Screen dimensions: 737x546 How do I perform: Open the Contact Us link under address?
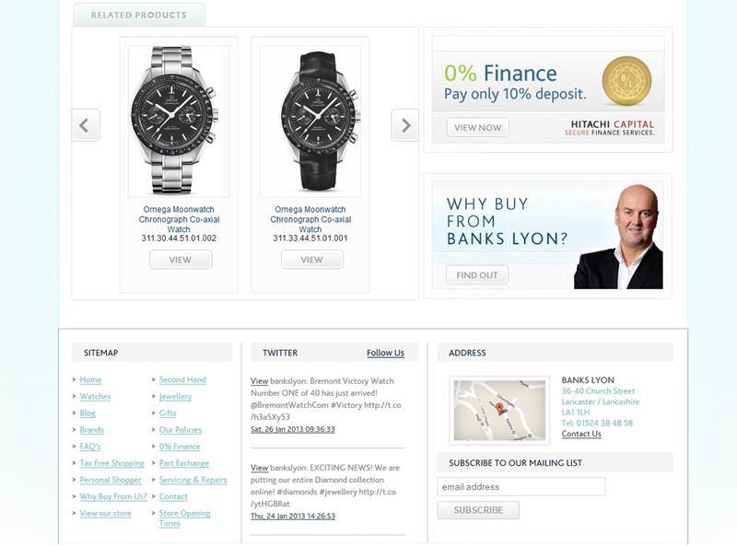point(581,434)
